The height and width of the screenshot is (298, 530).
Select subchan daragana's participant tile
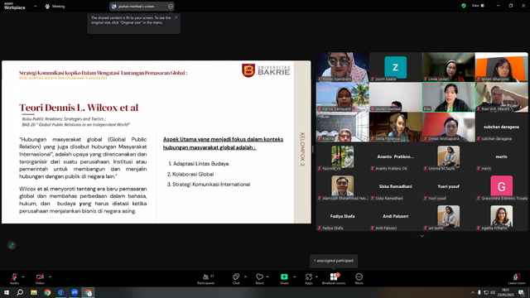coord(502,127)
